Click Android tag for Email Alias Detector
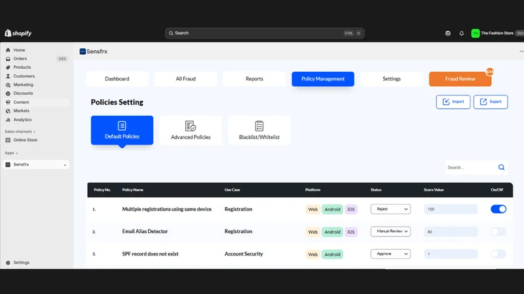 [x=332, y=232]
